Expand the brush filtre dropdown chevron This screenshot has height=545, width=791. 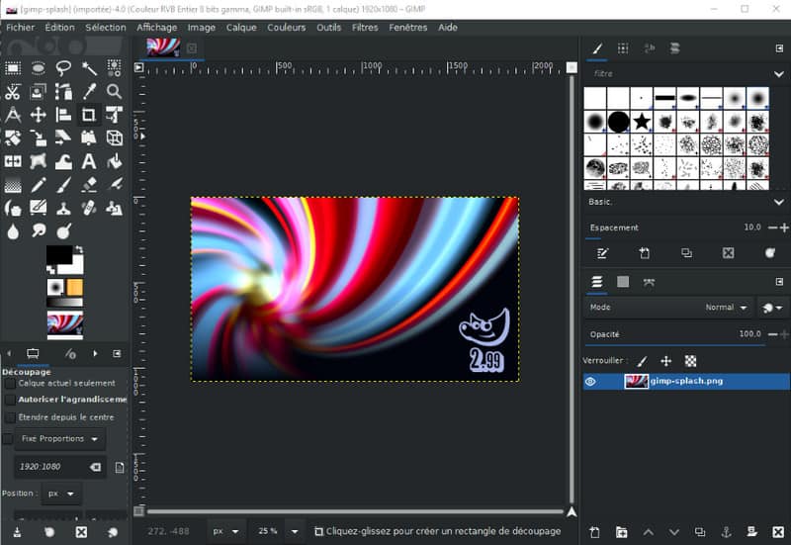coord(779,74)
